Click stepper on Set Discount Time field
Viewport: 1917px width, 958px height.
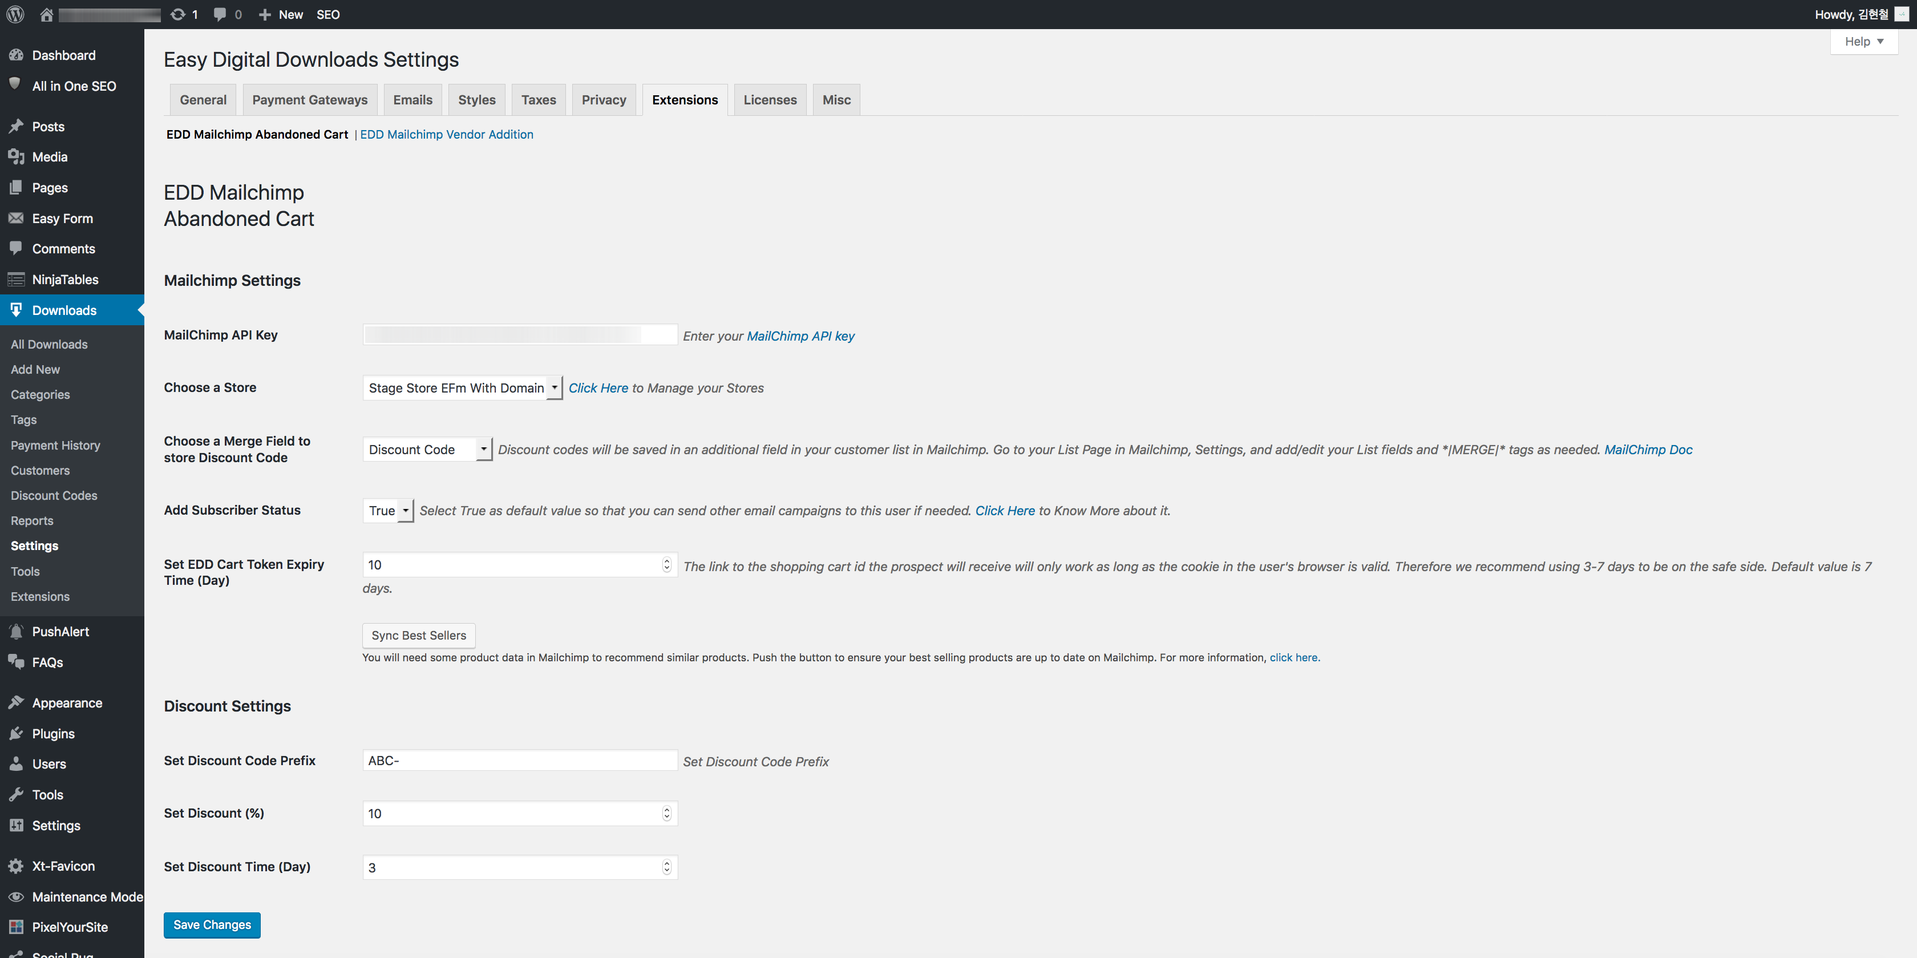click(x=667, y=867)
